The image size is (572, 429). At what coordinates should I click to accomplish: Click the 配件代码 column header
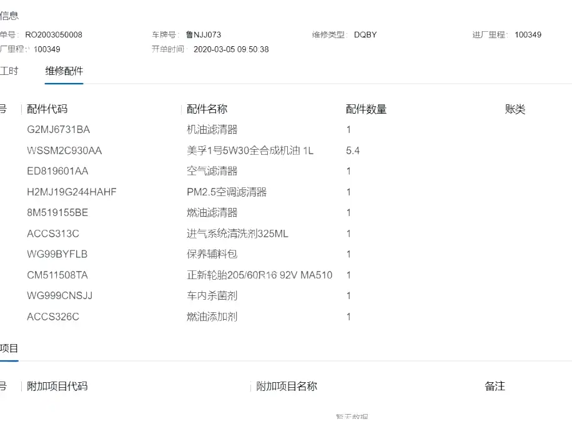point(47,109)
